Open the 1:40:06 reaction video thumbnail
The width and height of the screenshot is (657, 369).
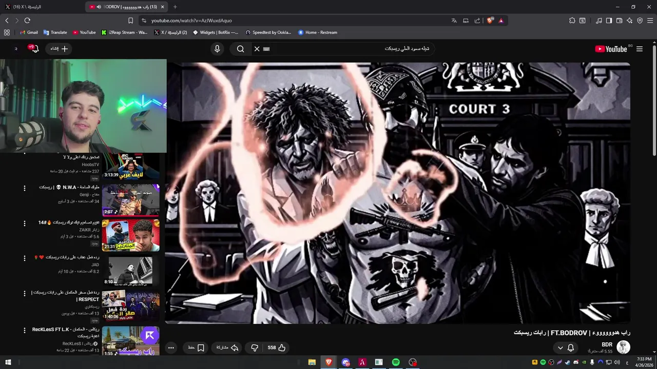(x=130, y=306)
